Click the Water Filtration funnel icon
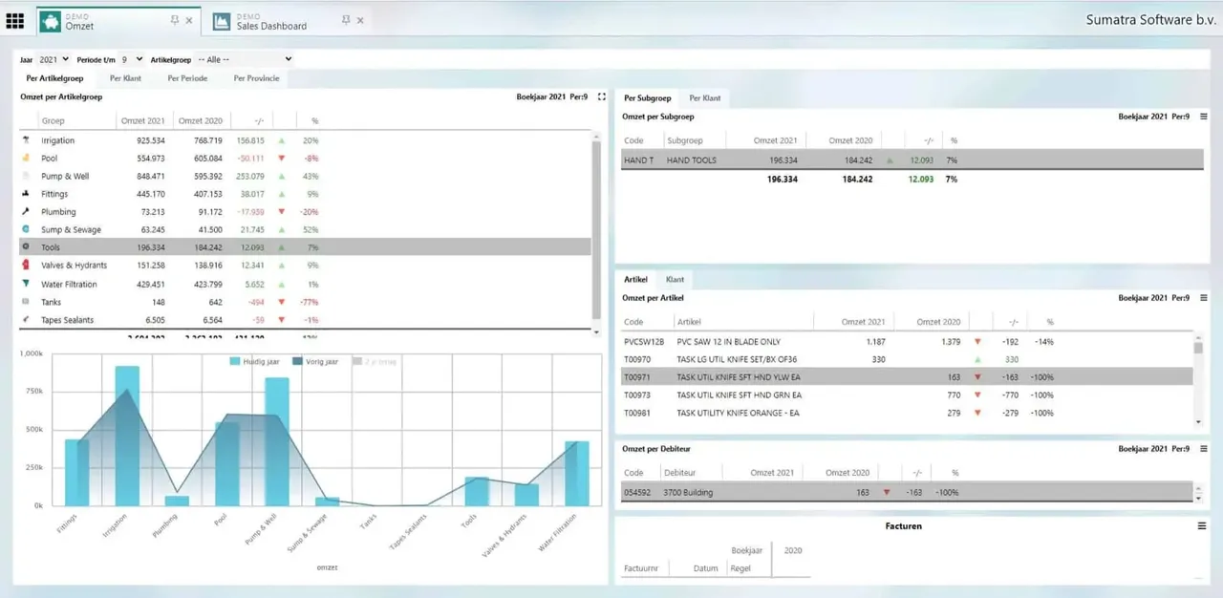This screenshot has width=1223, height=598. (x=26, y=284)
